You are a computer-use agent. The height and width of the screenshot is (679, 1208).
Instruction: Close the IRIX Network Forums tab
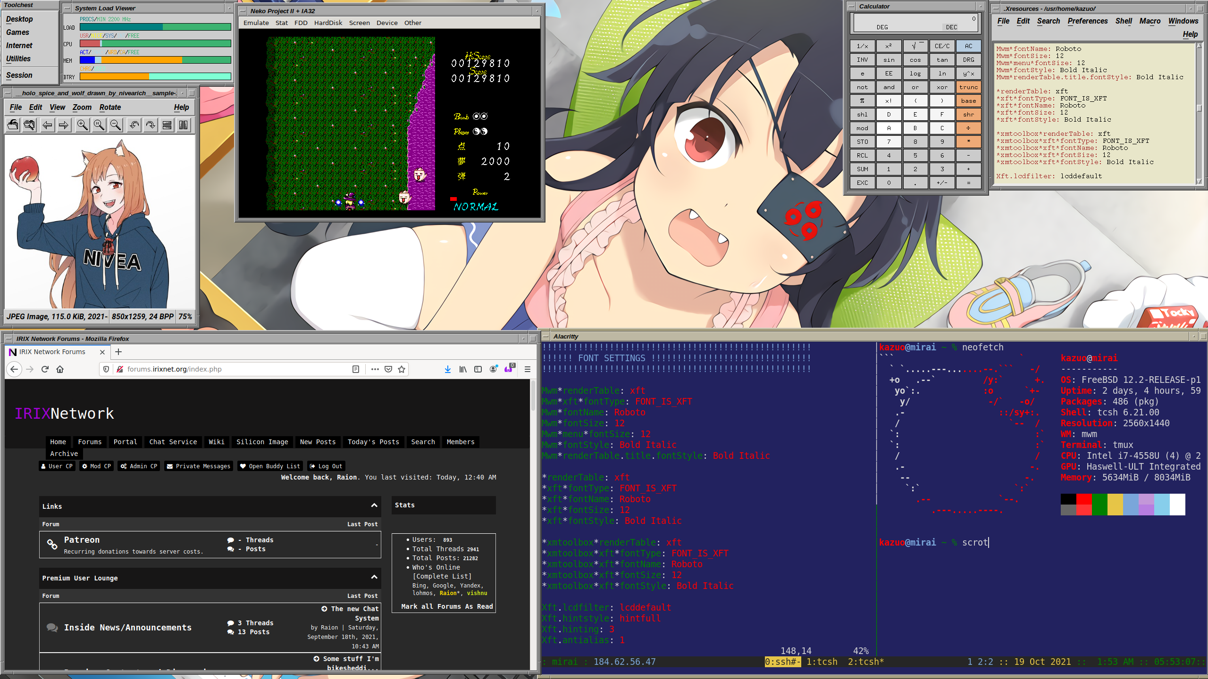(102, 352)
